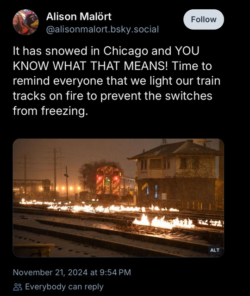Open Alison Malört's profile avatar
250x296 pixels.
point(25,22)
